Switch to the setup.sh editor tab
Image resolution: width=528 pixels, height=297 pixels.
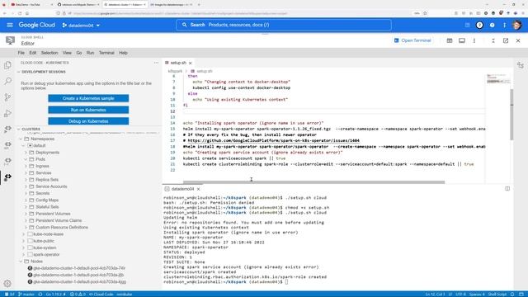[178, 63]
